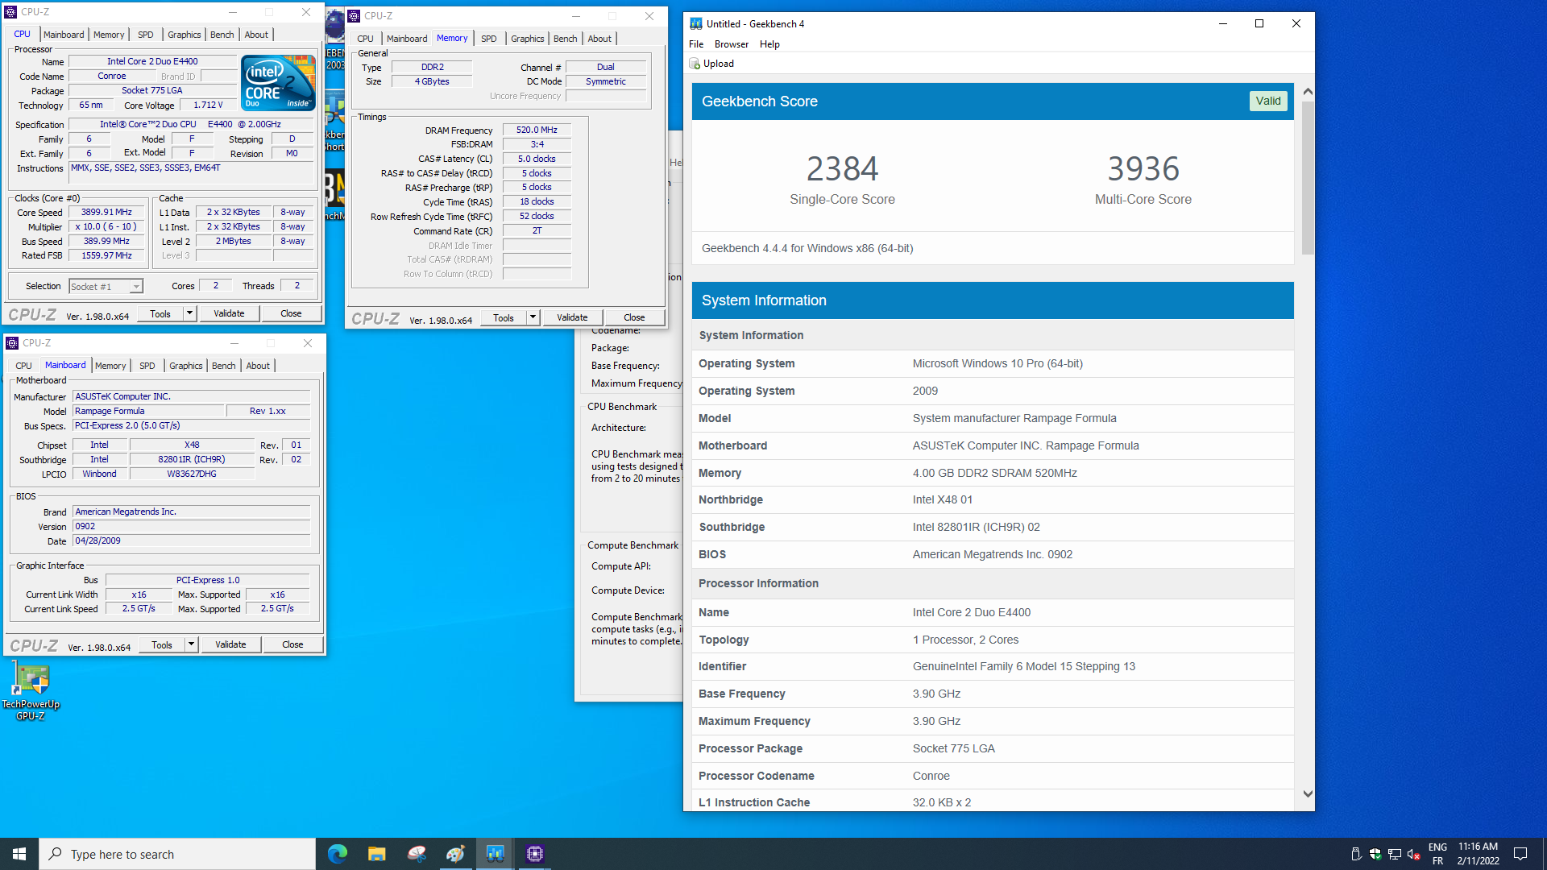The width and height of the screenshot is (1547, 870).
Task: Expand Tools dropdown arrow in Mainboard window
Action: tap(191, 644)
